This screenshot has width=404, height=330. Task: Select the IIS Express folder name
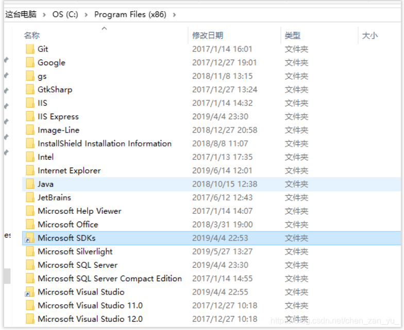(58, 116)
